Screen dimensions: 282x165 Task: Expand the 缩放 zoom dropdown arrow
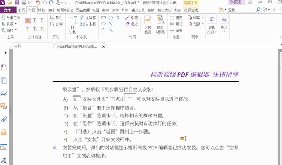coord(16,30)
